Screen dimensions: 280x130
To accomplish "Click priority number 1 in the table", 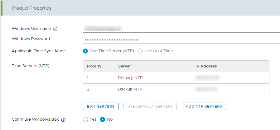I will pos(88,78).
